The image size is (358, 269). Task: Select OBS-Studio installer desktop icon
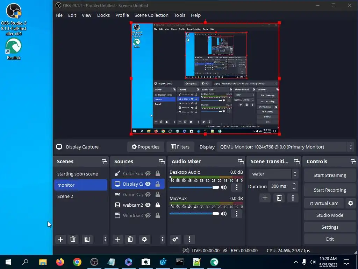pyautogui.click(x=14, y=20)
